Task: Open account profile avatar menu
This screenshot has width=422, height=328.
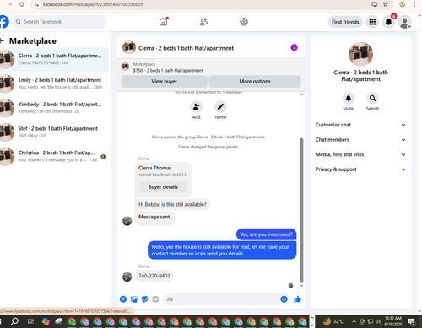Action: pyautogui.click(x=404, y=22)
